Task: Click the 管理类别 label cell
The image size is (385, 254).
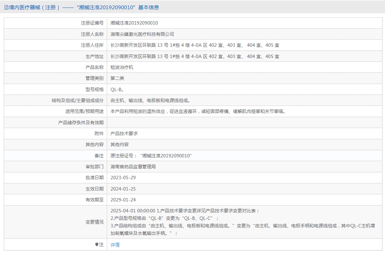Action: coord(56,78)
